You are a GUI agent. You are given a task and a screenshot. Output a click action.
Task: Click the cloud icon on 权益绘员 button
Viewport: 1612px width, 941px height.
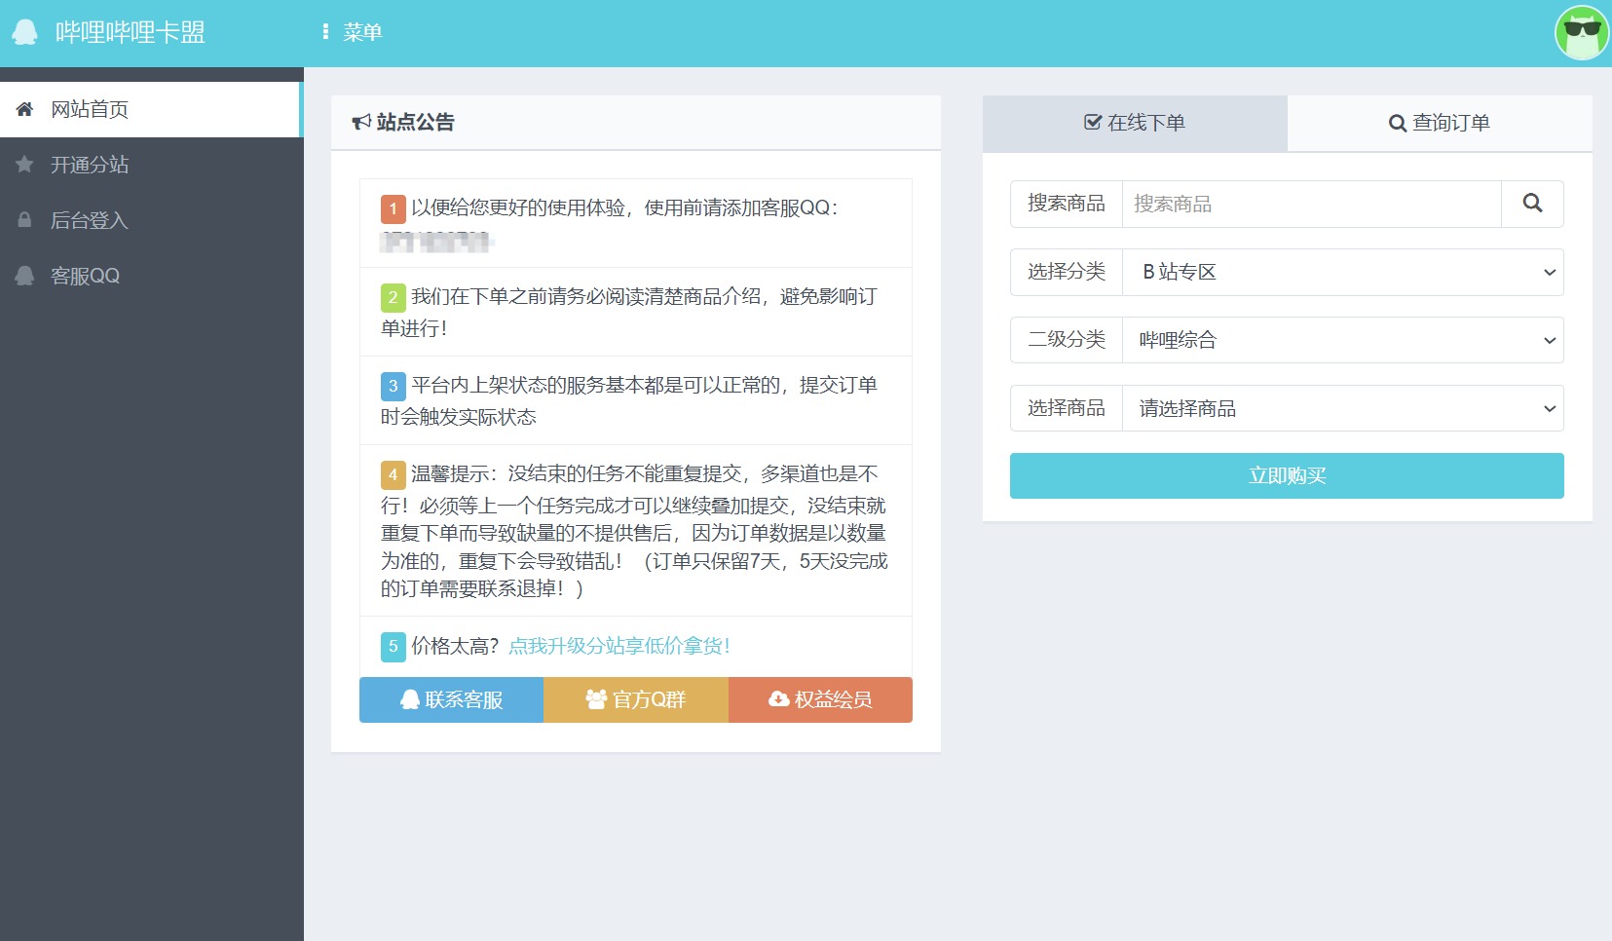pyautogui.click(x=779, y=698)
